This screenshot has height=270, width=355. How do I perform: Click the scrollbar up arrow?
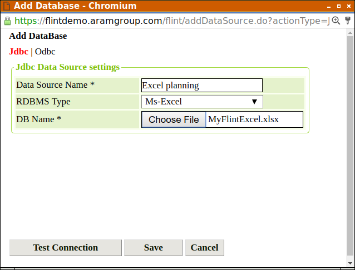click(350, 34)
